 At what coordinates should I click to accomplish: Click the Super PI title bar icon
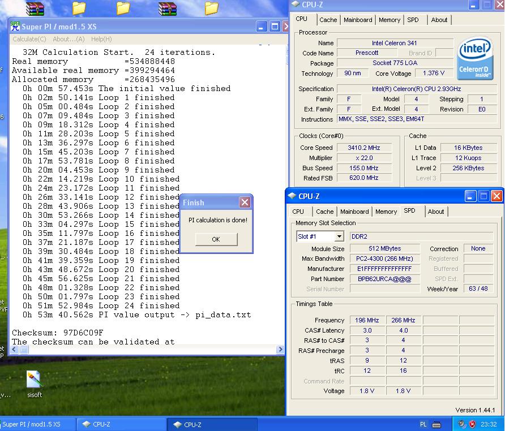(15, 26)
